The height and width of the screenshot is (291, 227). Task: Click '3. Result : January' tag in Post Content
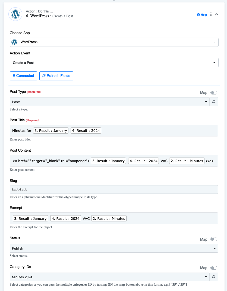tap(108, 161)
